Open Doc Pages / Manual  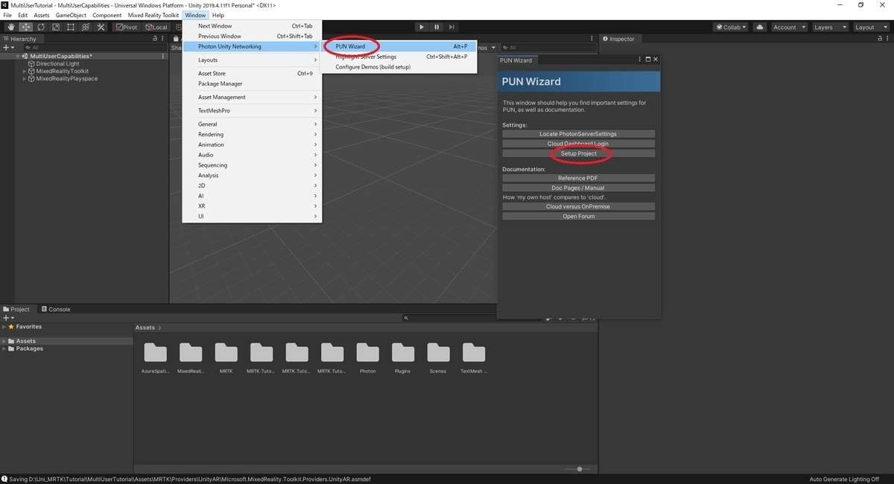click(578, 188)
